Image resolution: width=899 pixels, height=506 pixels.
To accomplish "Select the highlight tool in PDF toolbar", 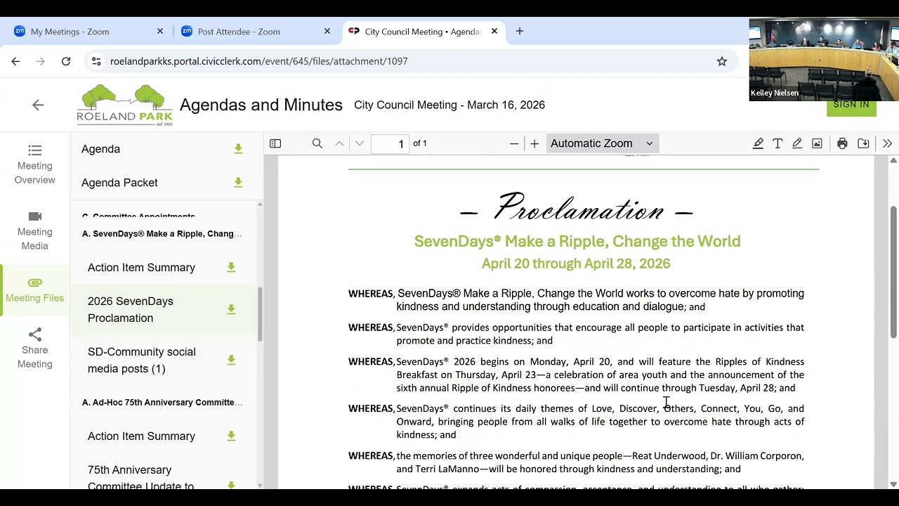I will click(x=758, y=143).
